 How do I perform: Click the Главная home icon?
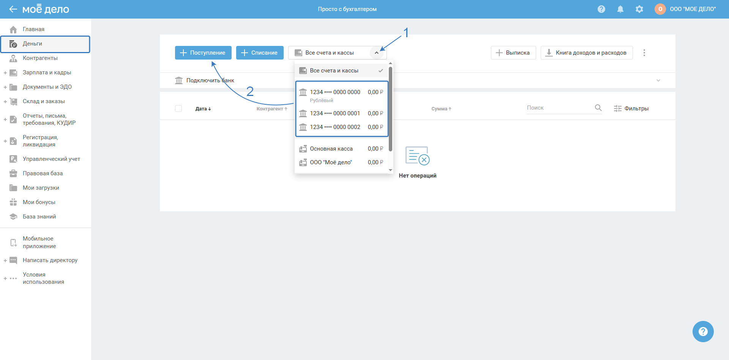[x=13, y=29]
